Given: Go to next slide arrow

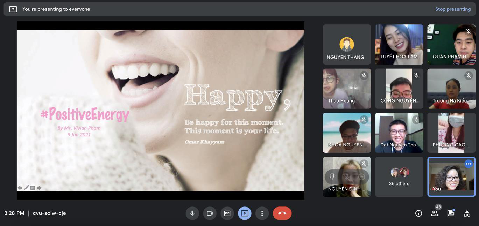Looking at the screenshot, I should click(x=39, y=188).
